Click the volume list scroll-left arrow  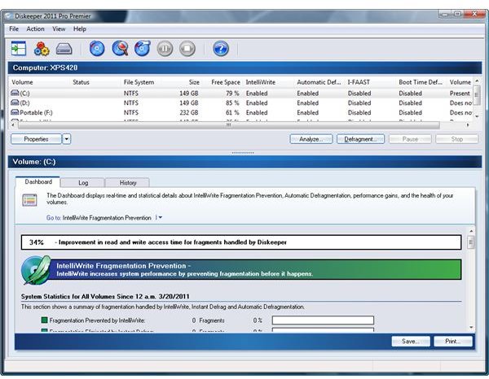(x=12, y=124)
